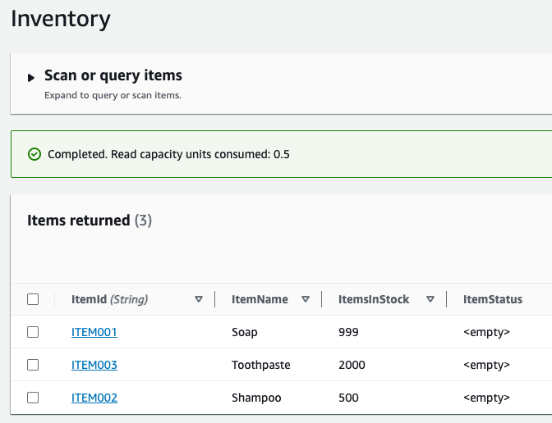Click the 2000 stock value
This screenshot has width=552, height=423.
click(352, 365)
